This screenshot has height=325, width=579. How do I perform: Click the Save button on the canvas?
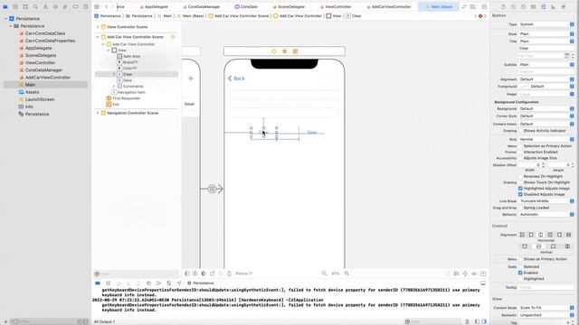coord(312,133)
